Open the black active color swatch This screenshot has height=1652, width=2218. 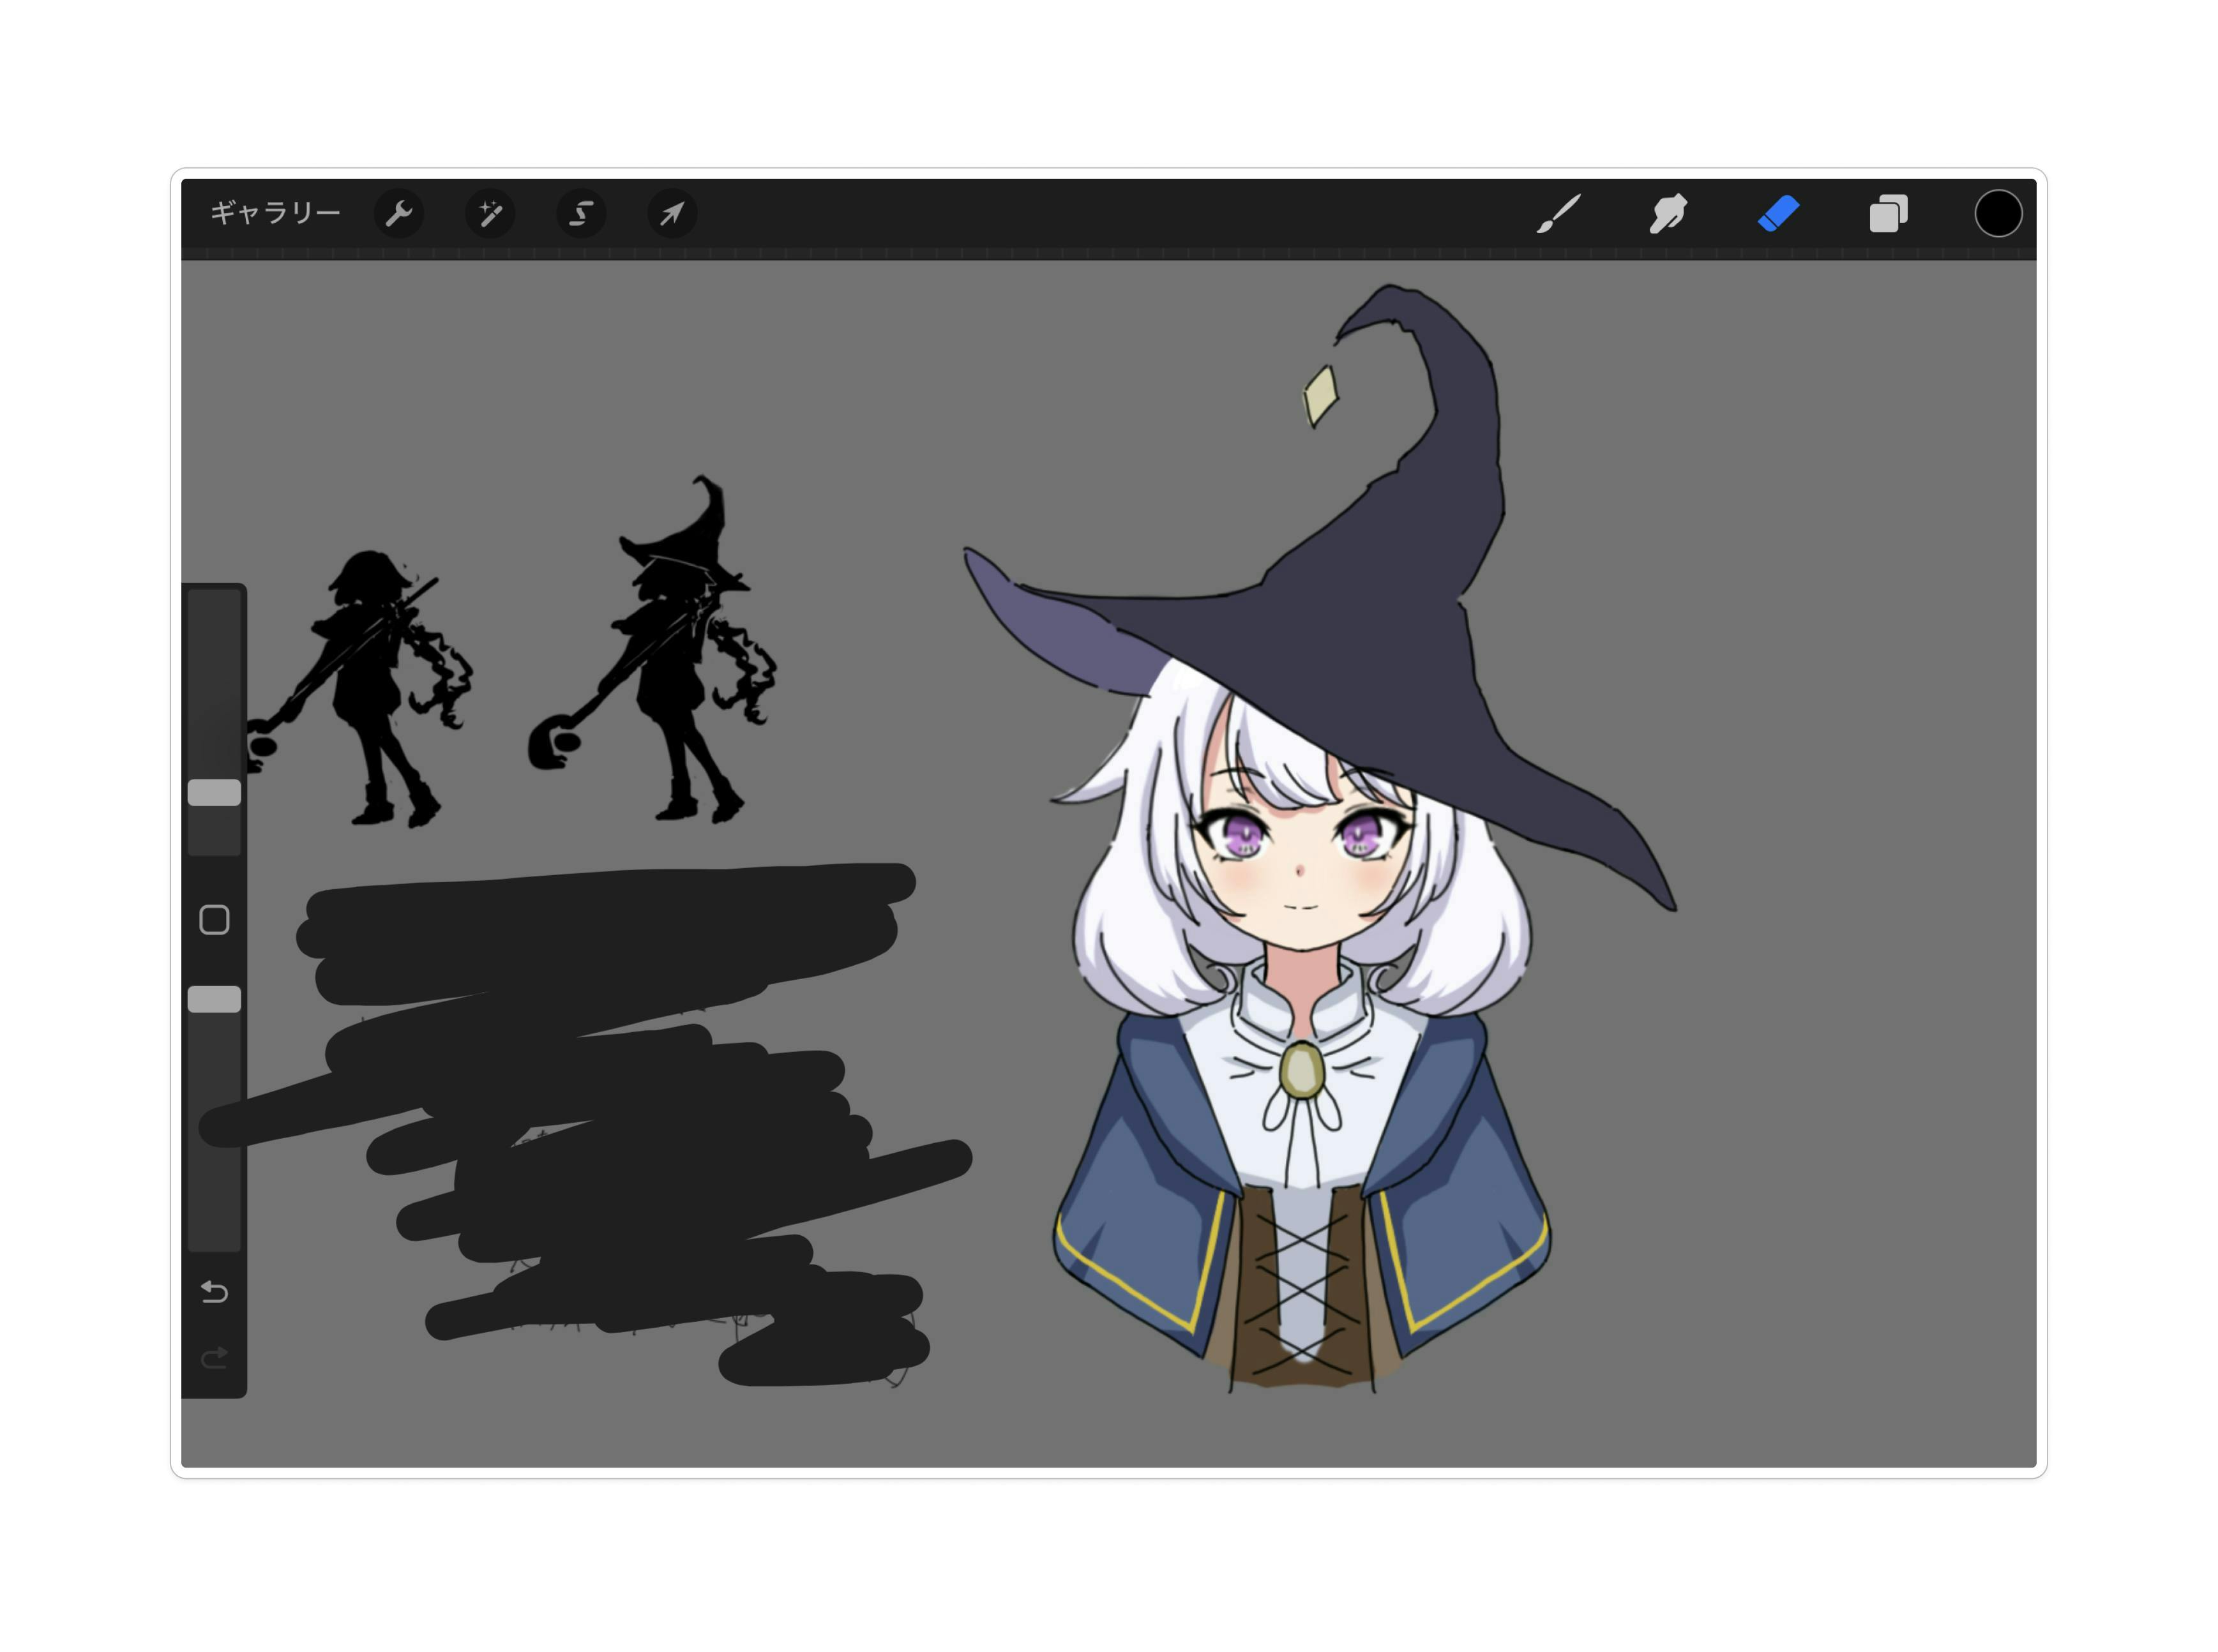tap(1997, 214)
